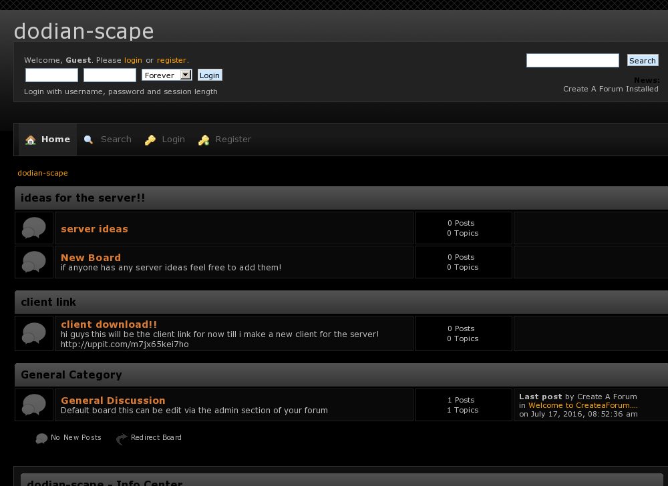Click the dodian-scape breadcrumb link
Screen dimensions: 668x486
click(43, 173)
